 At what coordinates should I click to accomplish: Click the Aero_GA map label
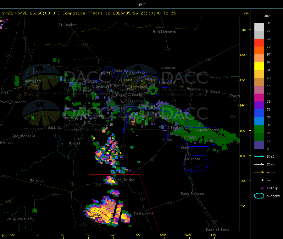point(188,148)
